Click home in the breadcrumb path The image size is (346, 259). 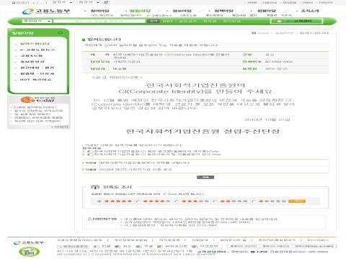pos(263,33)
